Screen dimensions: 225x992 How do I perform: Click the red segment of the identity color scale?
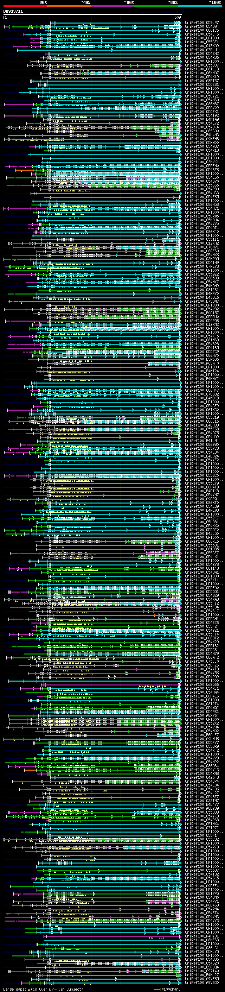pos(25,6)
